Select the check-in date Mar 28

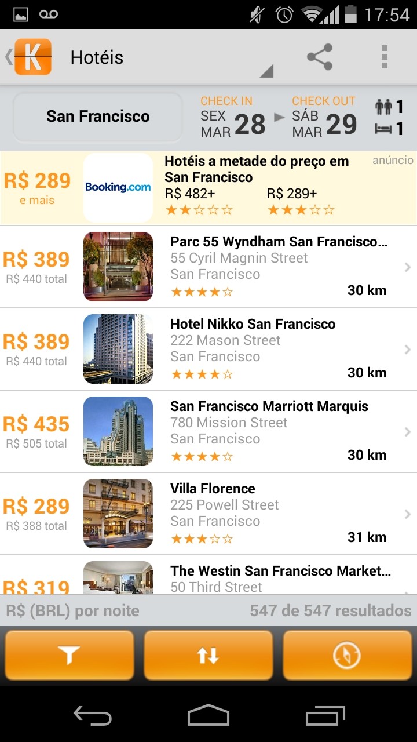pyautogui.click(x=233, y=117)
